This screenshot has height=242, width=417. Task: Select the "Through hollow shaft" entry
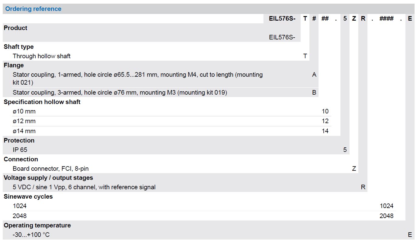click(42, 56)
